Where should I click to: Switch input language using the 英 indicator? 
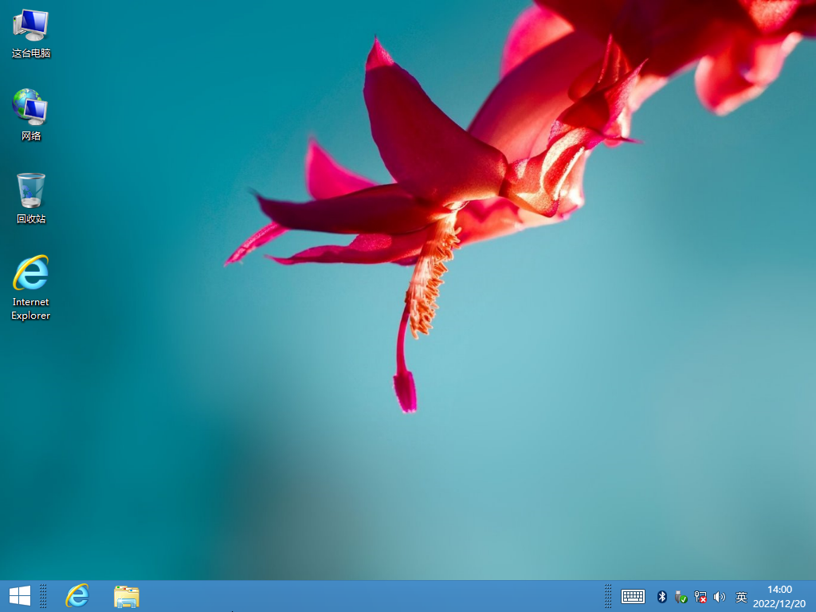[740, 595]
